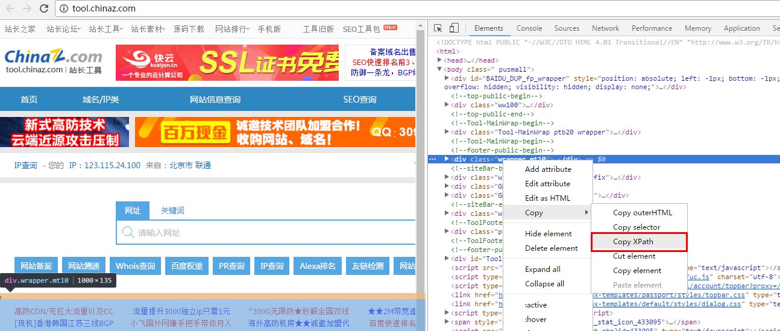
Task: Select the 网址 search tab
Action: [133, 210]
